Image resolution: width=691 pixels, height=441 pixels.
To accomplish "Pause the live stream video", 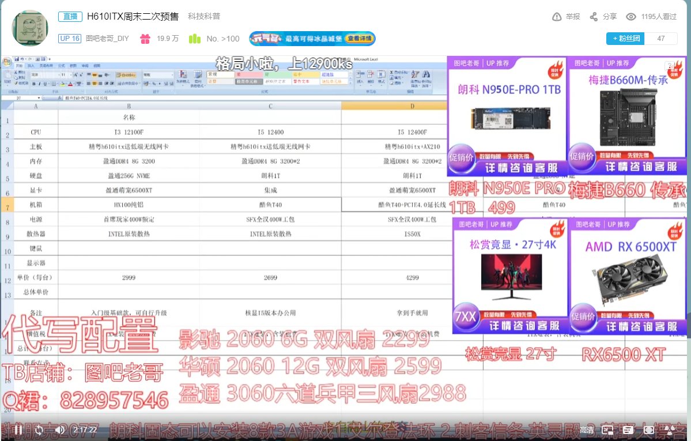I will coord(18,429).
